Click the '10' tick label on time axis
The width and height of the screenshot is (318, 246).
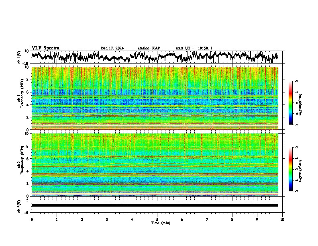pos(282,219)
